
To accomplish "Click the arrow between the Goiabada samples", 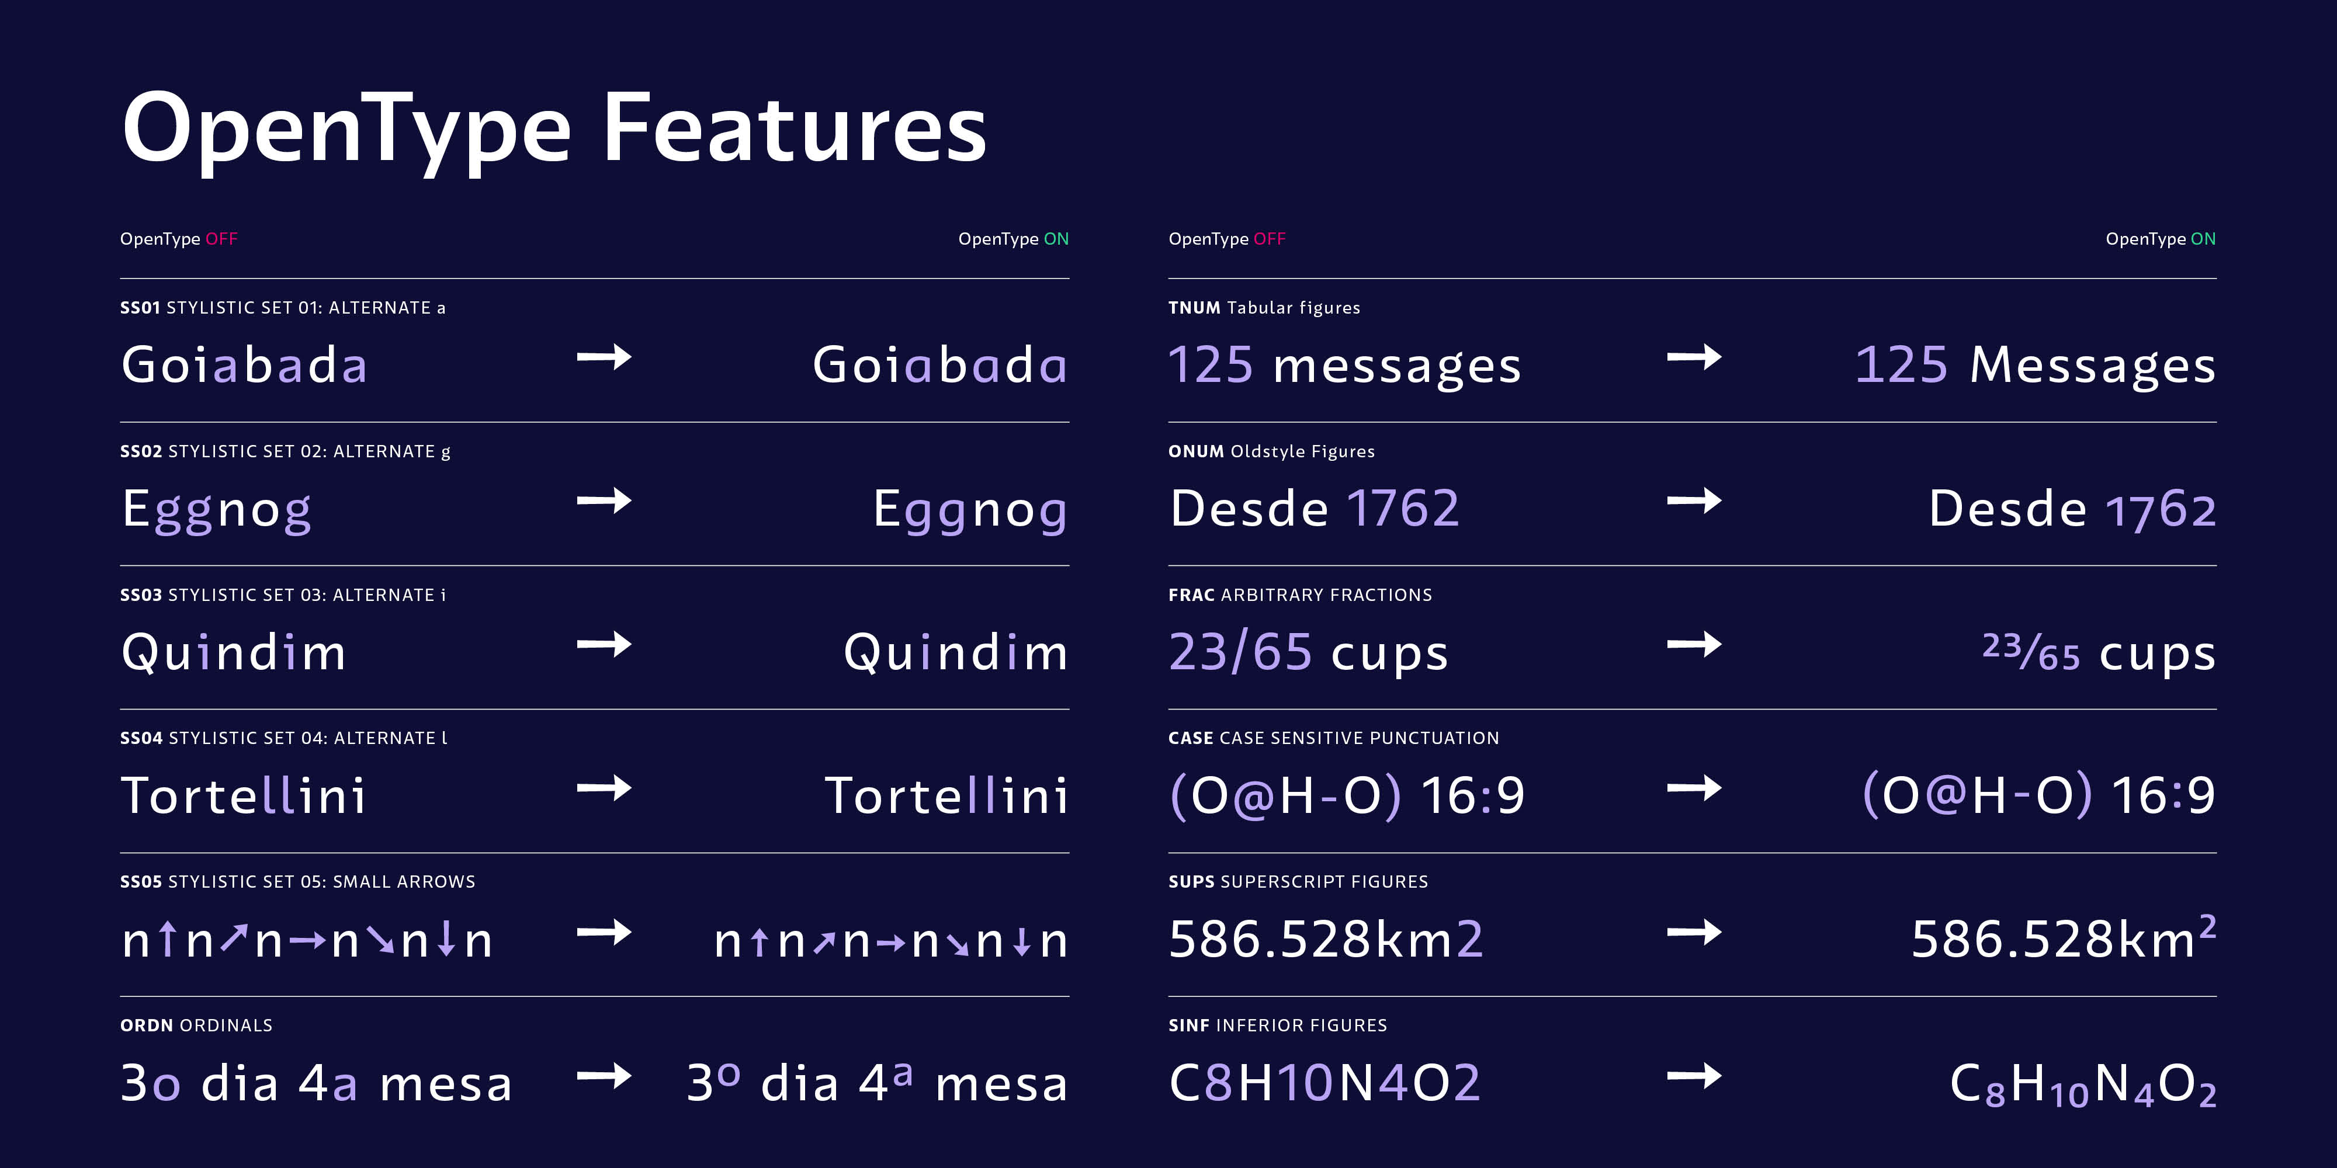I will point(604,357).
